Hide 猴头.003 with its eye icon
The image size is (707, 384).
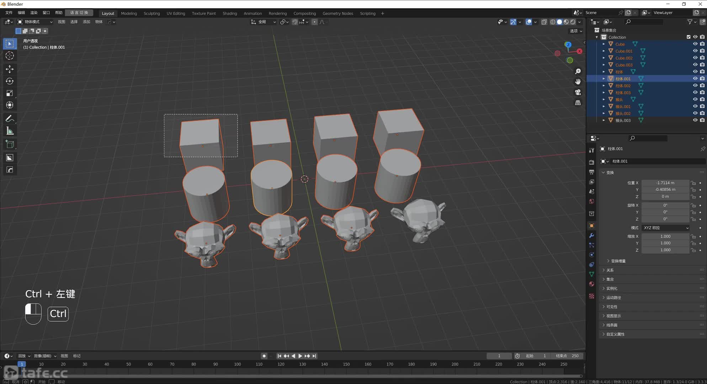coord(695,120)
